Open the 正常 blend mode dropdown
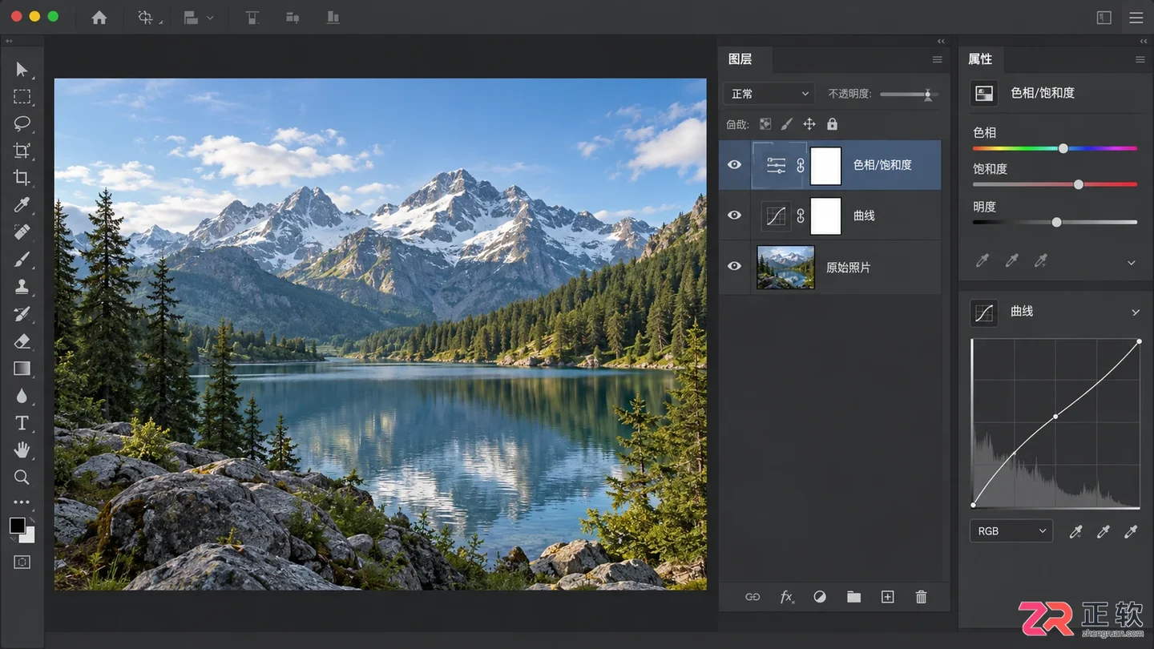Viewport: 1154px width, 649px height. (x=769, y=94)
